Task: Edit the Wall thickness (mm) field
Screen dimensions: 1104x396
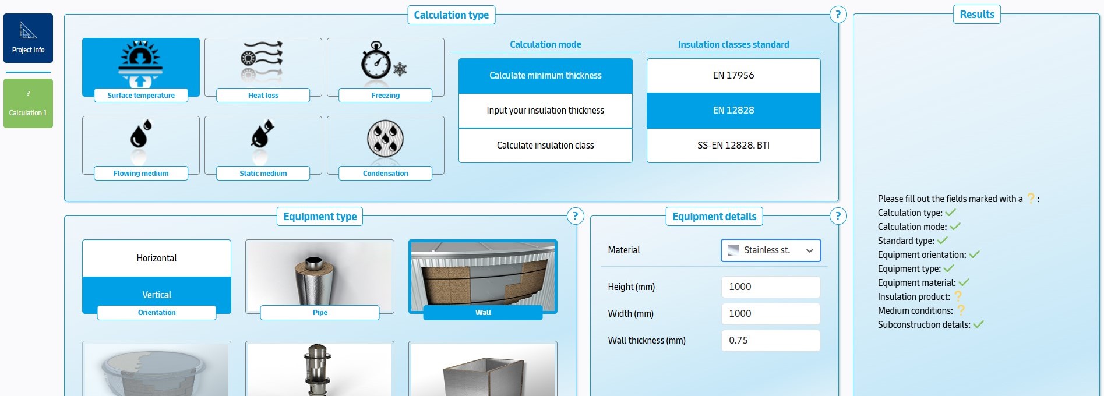Action: pyautogui.click(x=771, y=341)
